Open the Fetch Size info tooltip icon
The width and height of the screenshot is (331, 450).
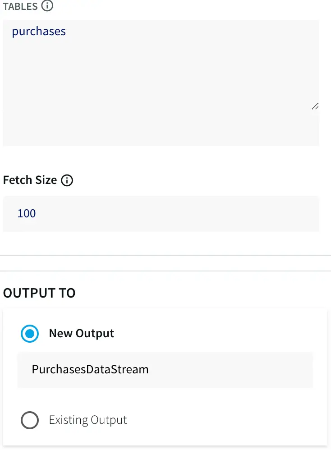pyautogui.click(x=67, y=180)
